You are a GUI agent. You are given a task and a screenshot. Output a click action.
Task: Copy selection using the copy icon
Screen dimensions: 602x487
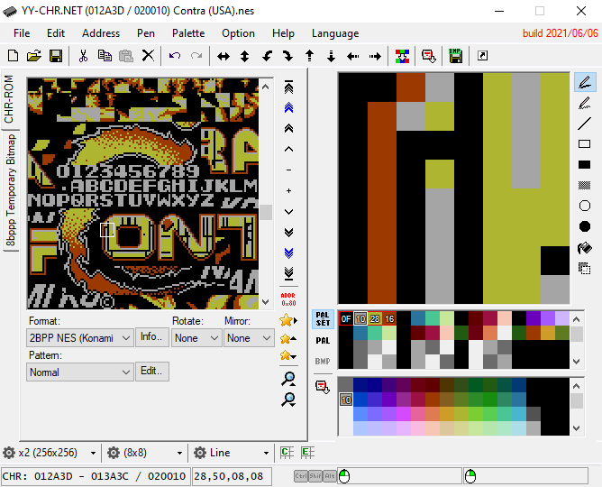point(105,56)
